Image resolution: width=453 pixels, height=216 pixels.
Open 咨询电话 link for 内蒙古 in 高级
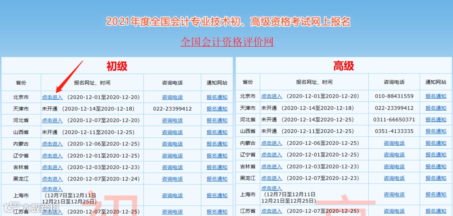pyautogui.click(x=394, y=143)
